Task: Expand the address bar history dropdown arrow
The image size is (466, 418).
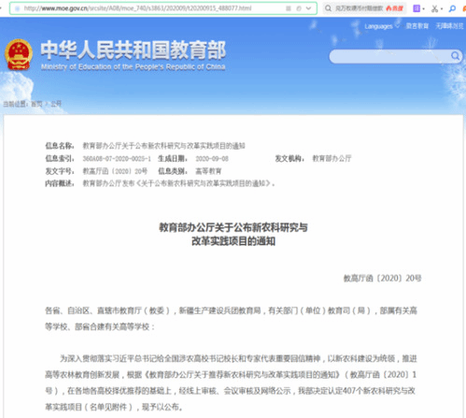Action: point(308,8)
